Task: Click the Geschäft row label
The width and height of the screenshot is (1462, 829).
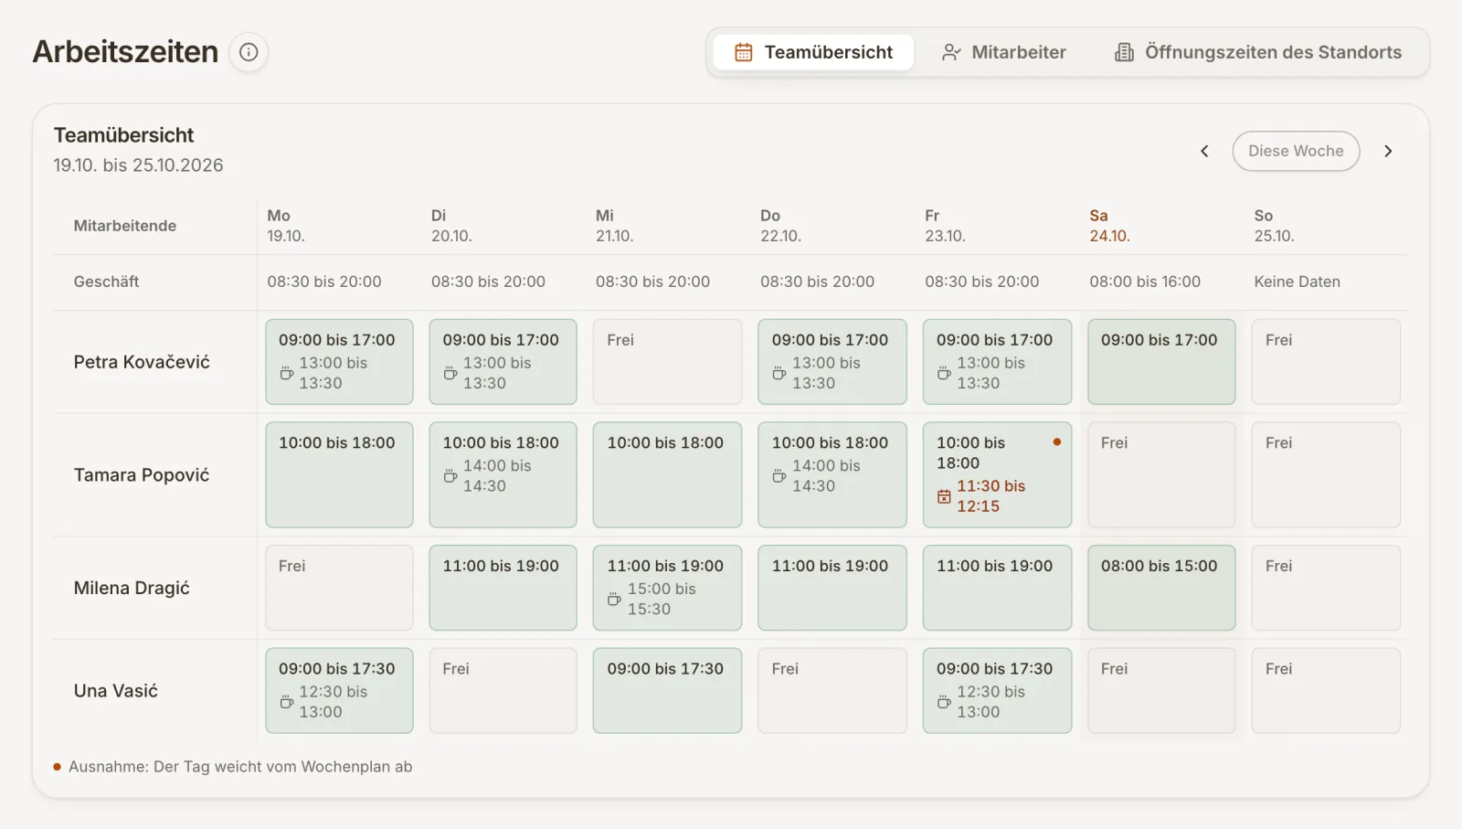Action: coord(106,282)
